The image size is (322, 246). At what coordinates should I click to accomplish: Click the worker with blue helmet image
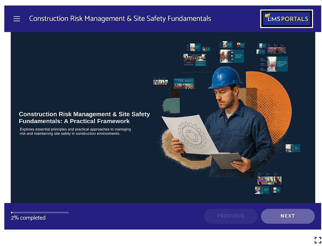tap(222, 121)
